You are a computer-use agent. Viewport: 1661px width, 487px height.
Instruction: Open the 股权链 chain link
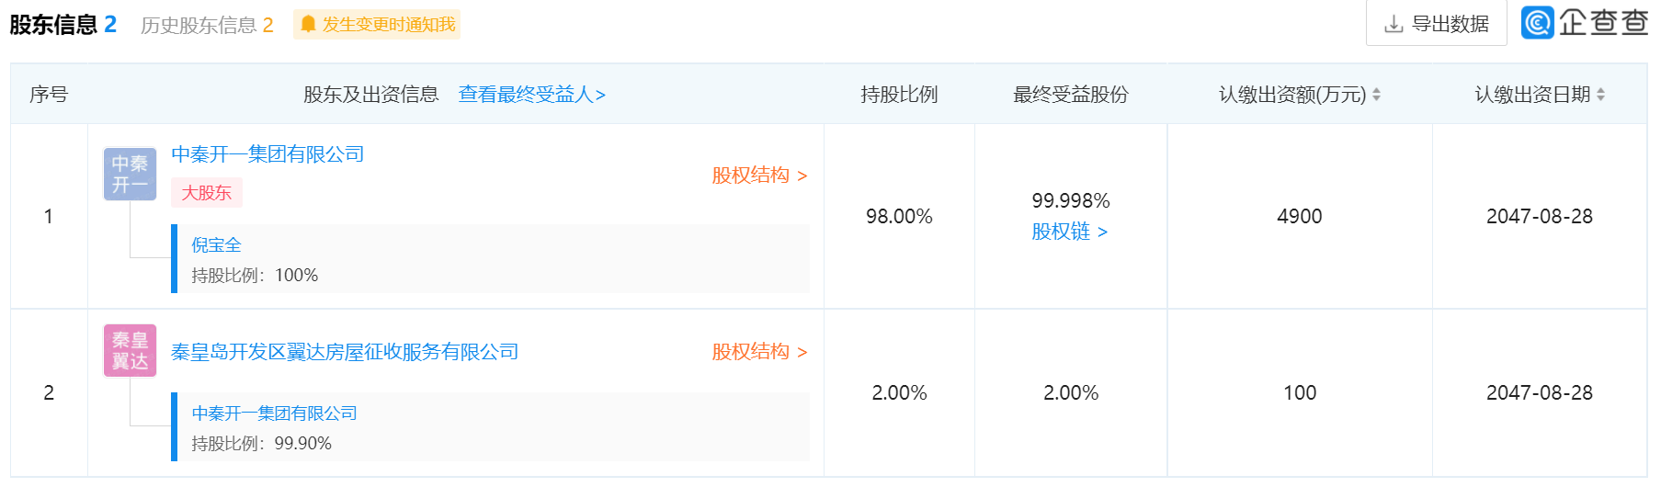1069,231
